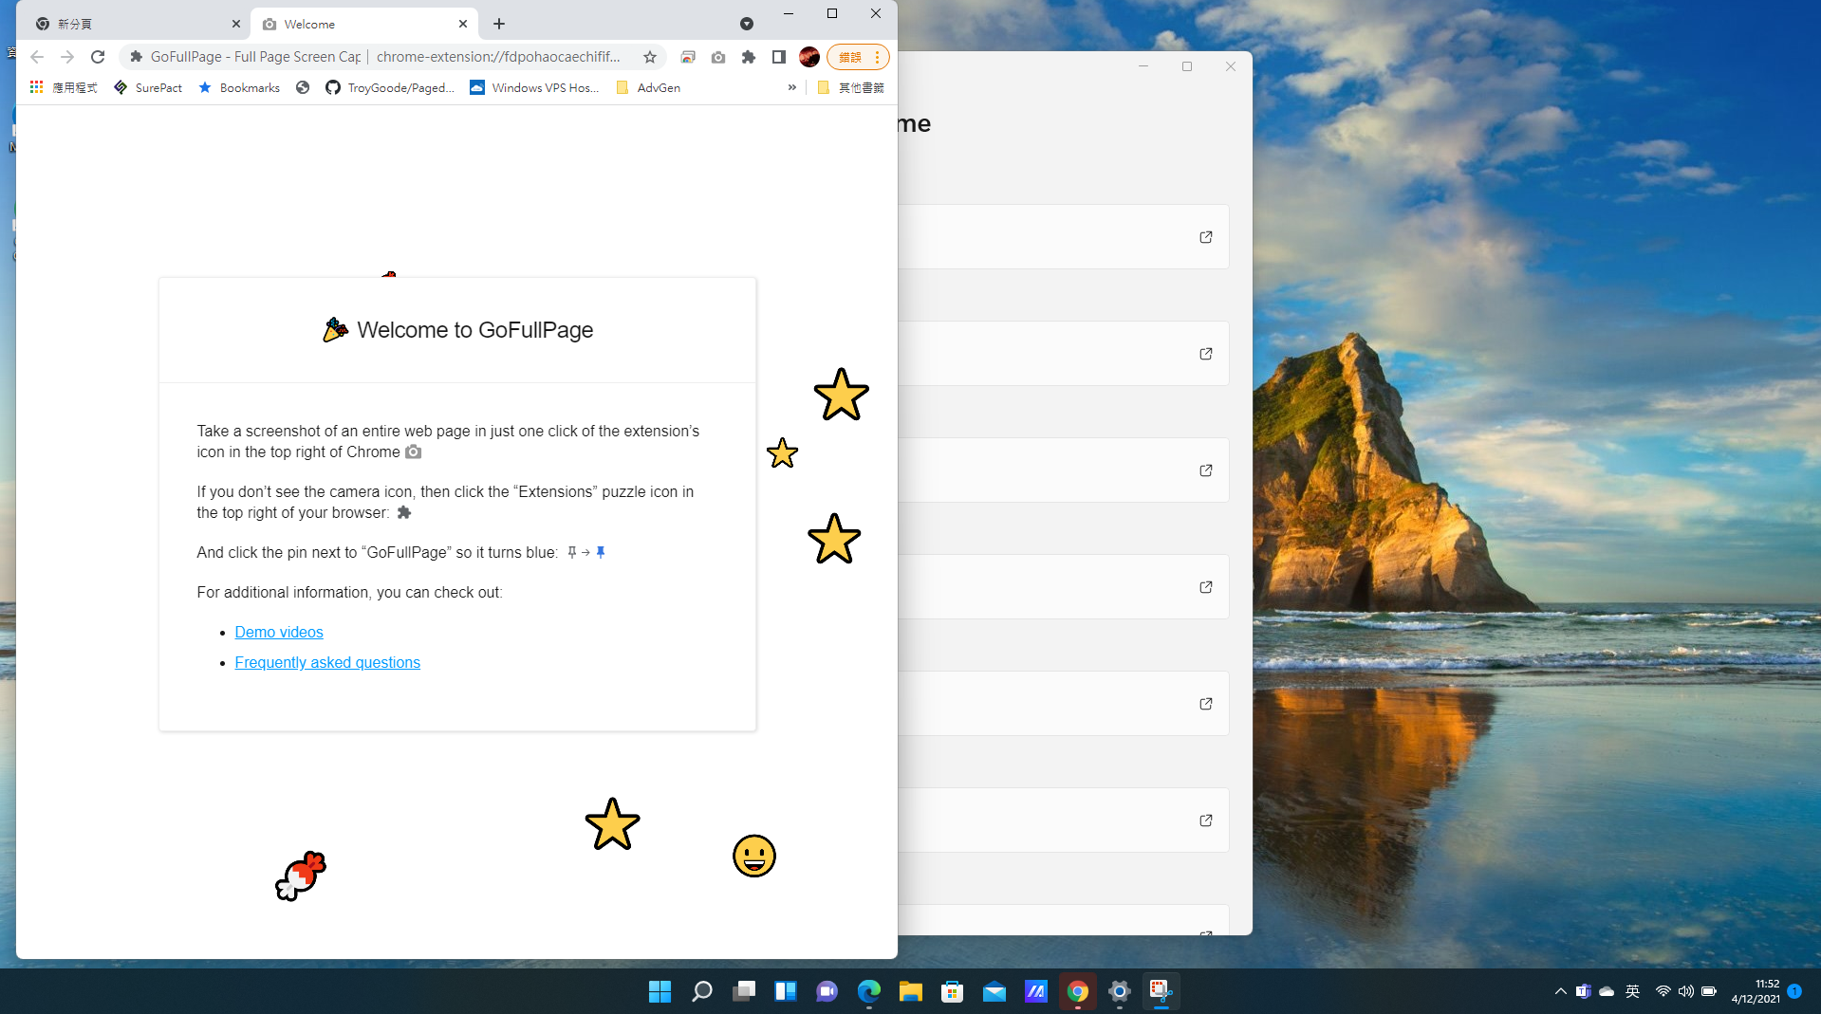Screen dimensions: 1821x1014
Task: Open Teams Chat on taskbar
Action: (x=827, y=991)
